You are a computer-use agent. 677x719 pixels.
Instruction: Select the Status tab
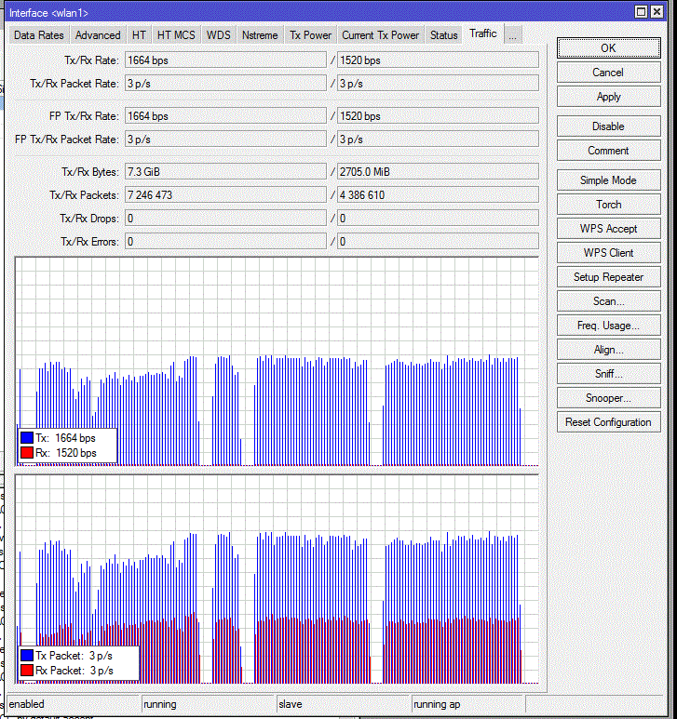click(x=444, y=35)
